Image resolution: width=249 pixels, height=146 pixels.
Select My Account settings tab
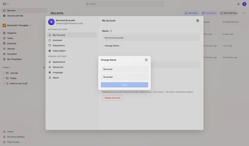72,35
